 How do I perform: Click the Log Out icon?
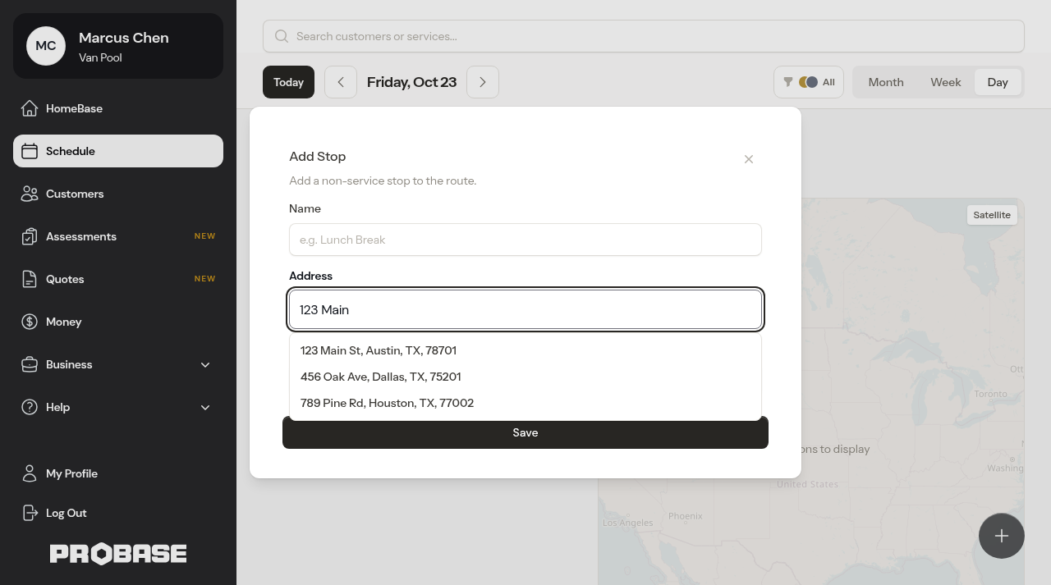click(x=30, y=513)
